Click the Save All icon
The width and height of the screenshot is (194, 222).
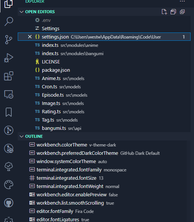(173, 12)
